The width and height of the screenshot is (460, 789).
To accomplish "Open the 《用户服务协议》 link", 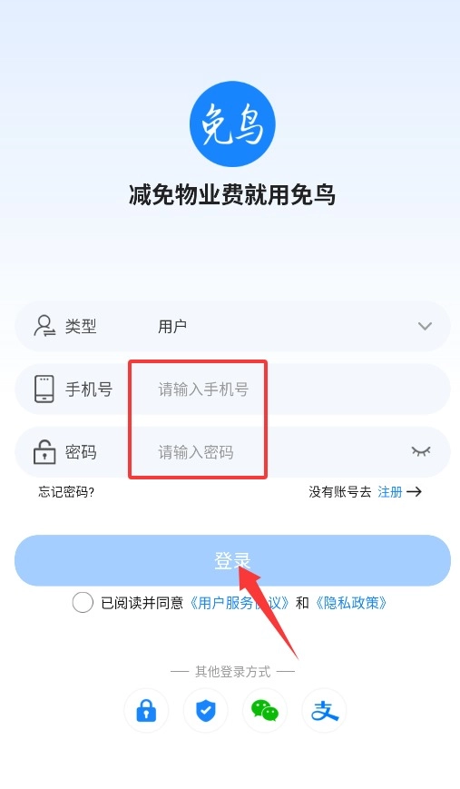I will click(240, 602).
